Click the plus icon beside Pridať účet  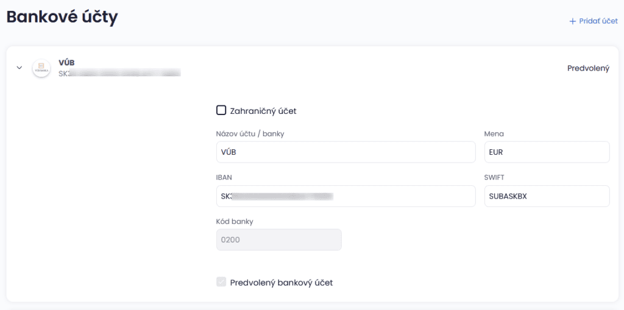(572, 21)
